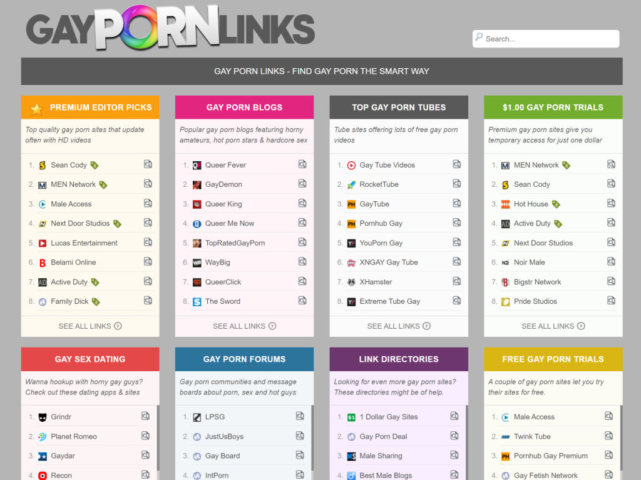Viewport: 641px width, 480px height.
Task: Open the Gay Sex Dating header
Action: [90, 359]
